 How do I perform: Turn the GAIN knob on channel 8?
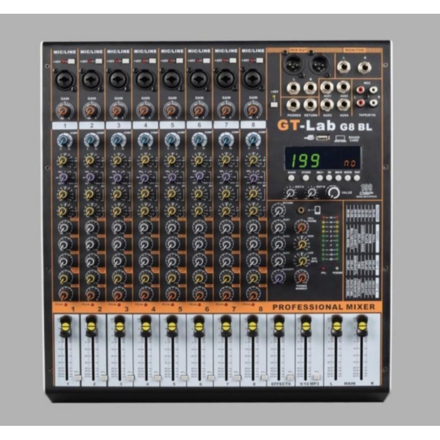point(253,110)
